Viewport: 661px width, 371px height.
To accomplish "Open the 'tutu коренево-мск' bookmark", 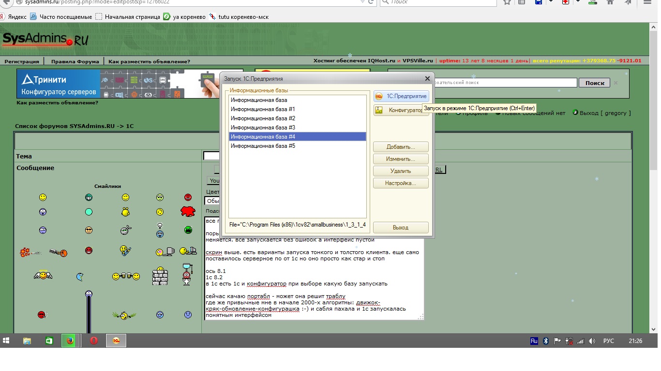I will tap(239, 16).
